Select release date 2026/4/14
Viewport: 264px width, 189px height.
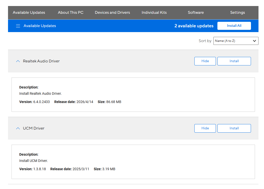point(85,102)
